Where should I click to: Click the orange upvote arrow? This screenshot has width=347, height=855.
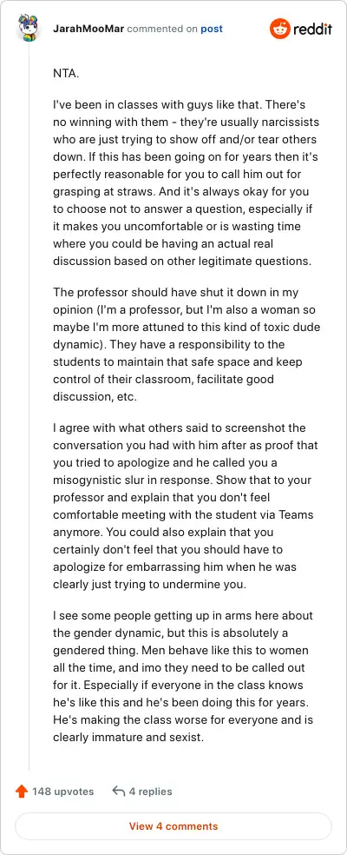point(22,792)
